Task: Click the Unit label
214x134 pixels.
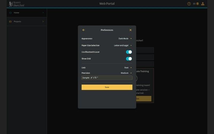Action: pyautogui.click(x=83, y=68)
